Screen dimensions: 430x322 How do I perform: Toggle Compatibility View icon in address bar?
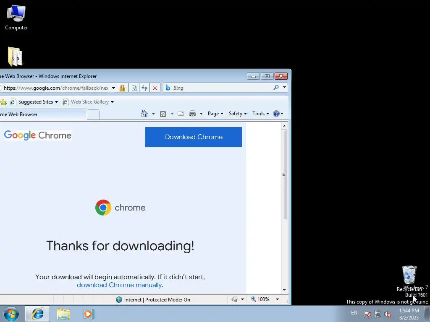(134, 88)
